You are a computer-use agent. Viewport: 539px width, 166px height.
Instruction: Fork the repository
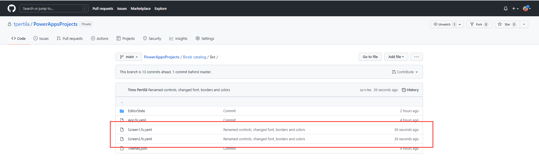[x=479, y=24]
